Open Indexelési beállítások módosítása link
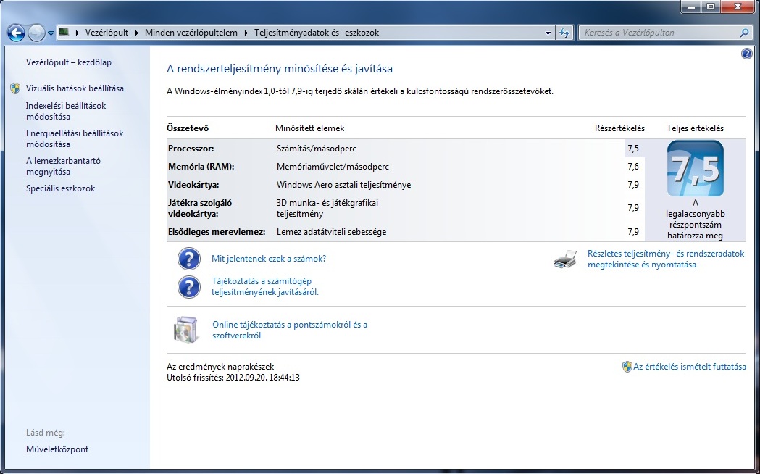Image resolution: width=760 pixels, height=474 pixels. tap(66, 111)
